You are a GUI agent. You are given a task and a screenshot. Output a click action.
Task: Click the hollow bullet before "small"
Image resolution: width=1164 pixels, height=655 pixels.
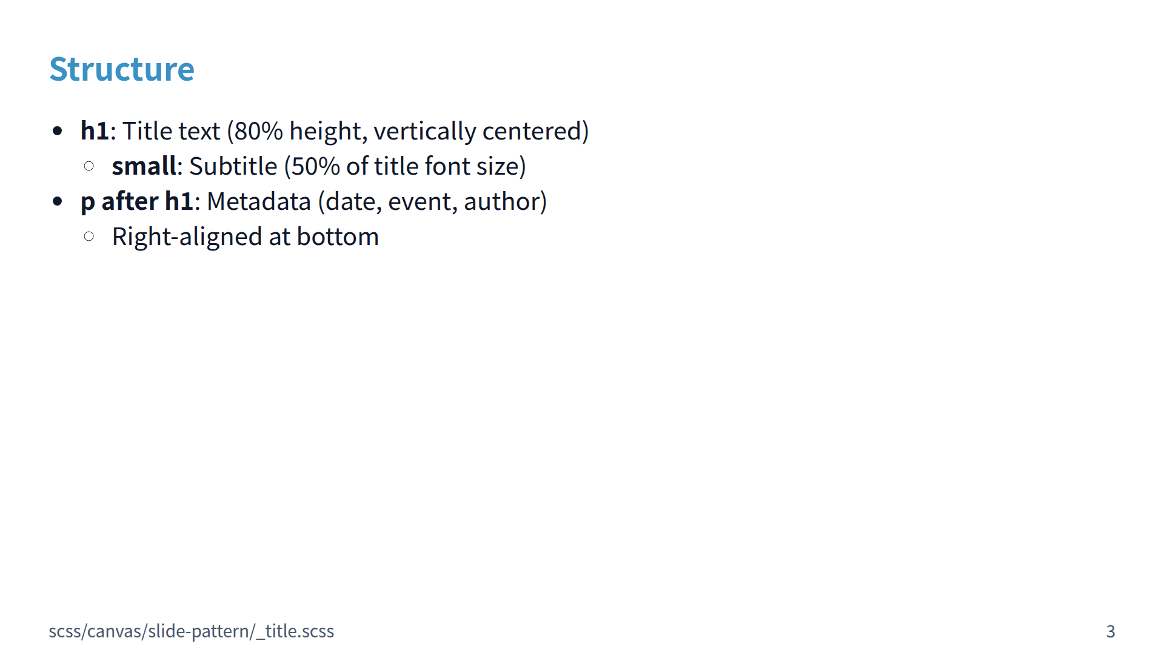coord(89,166)
